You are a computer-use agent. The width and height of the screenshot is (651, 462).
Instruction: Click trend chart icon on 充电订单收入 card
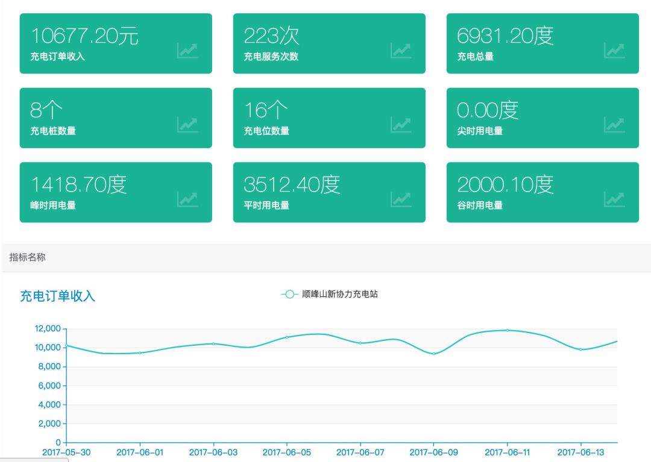pyautogui.click(x=187, y=51)
